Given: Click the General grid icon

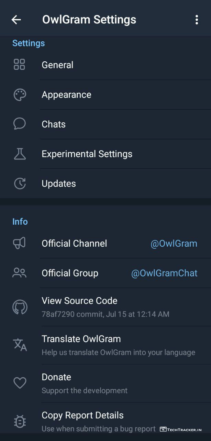Looking at the screenshot, I should [19, 65].
